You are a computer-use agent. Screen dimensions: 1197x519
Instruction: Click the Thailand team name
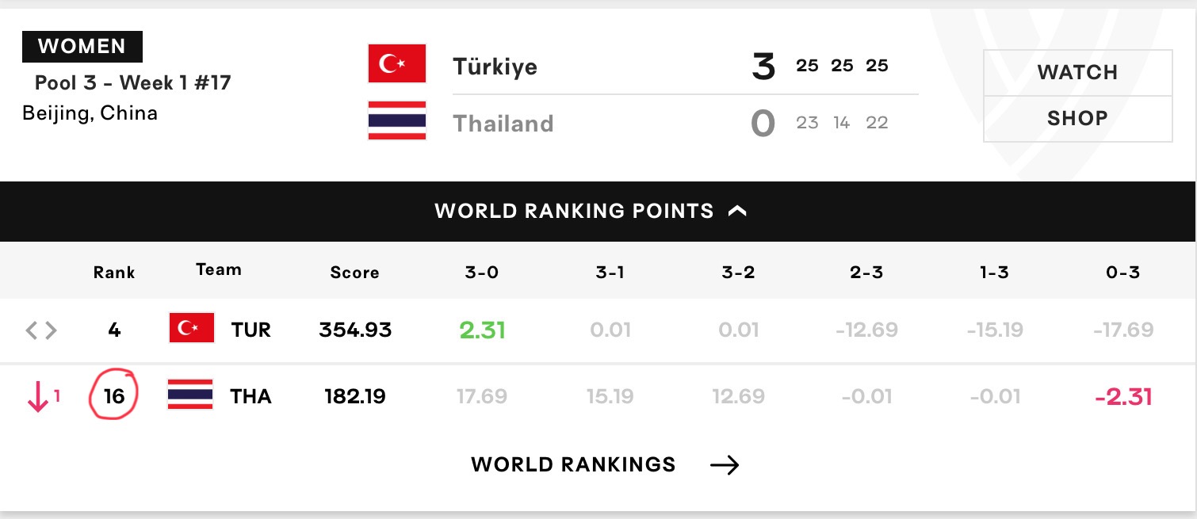pos(503,124)
